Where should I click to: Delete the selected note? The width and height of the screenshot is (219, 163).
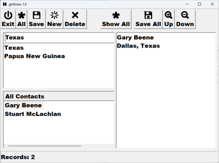click(75, 19)
